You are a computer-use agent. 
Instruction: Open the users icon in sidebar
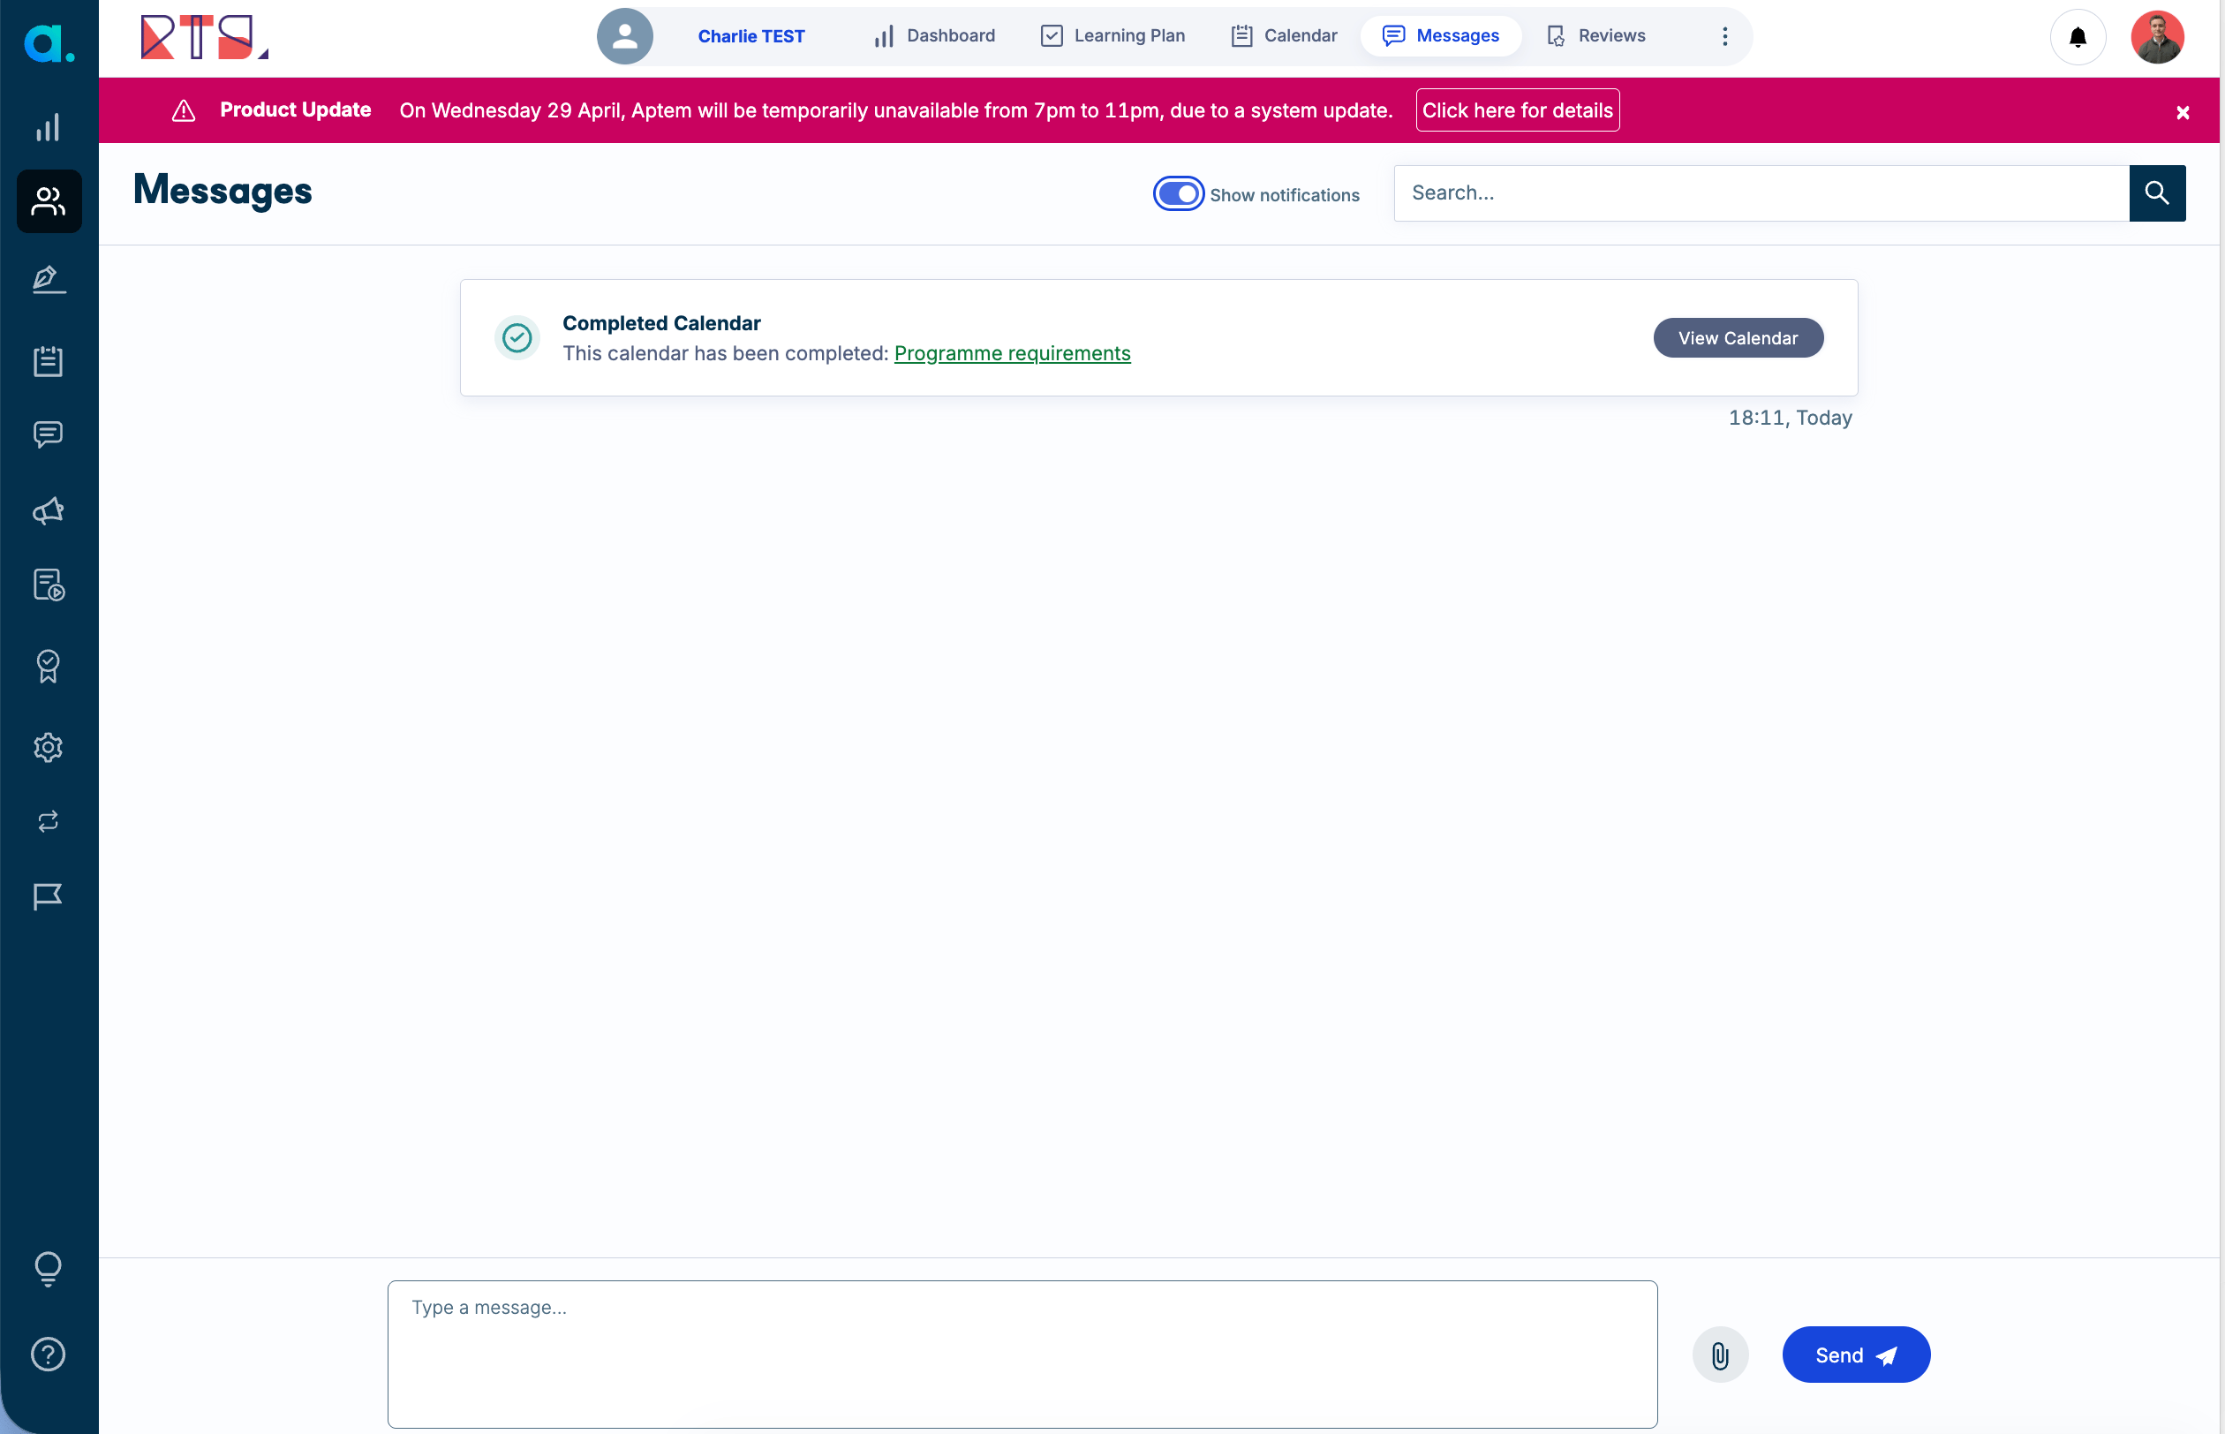click(49, 201)
